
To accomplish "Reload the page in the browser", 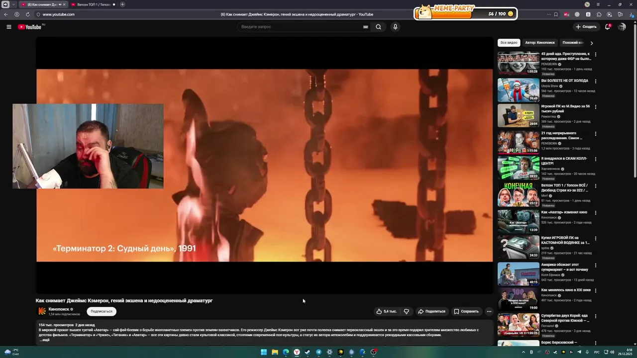I will pos(27,14).
